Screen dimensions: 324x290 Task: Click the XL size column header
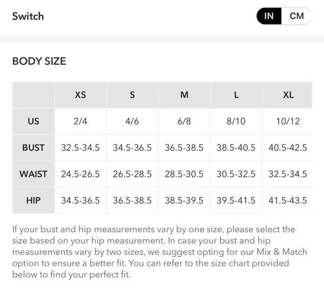[x=287, y=95]
